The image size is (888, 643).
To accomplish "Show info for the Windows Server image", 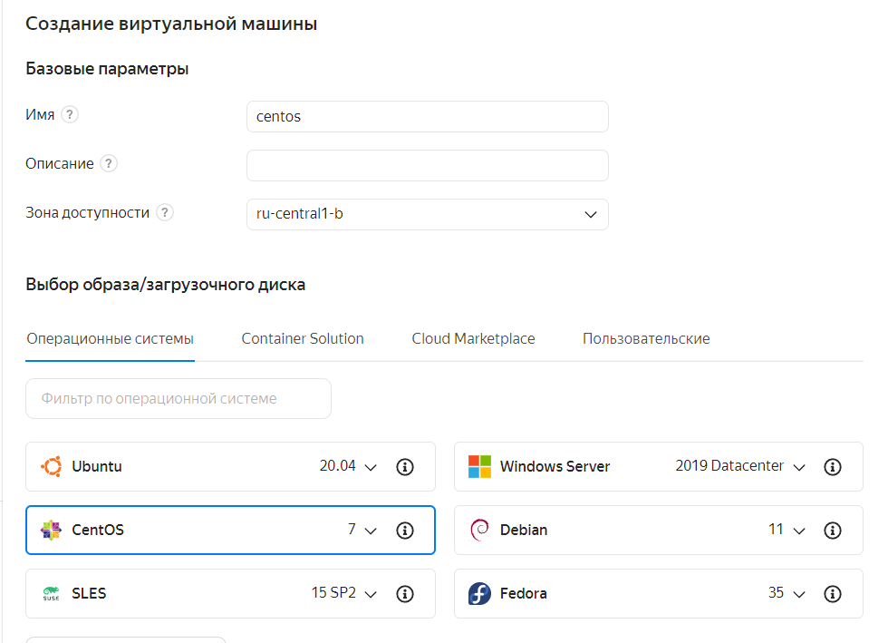I will point(832,467).
